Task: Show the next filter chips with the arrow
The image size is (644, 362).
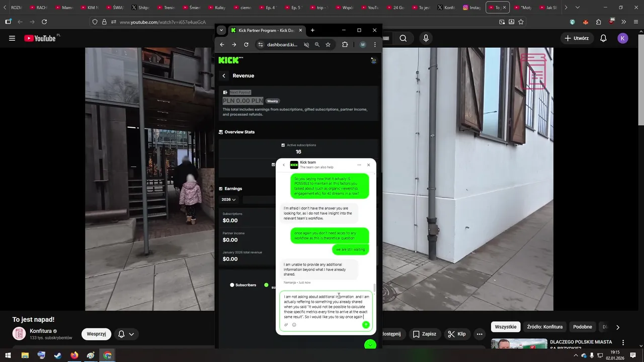Action: [x=618, y=327]
